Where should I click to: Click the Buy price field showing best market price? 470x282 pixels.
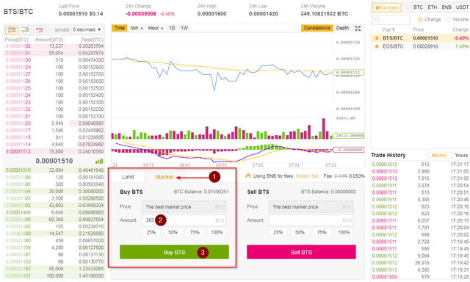pos(184,207)
